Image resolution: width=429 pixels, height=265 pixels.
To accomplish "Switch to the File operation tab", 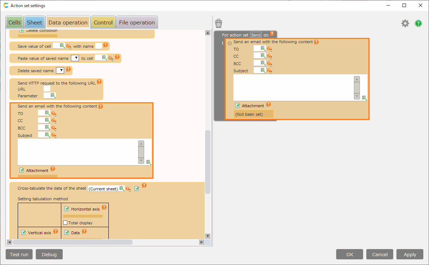I will (x=137, y=23).
